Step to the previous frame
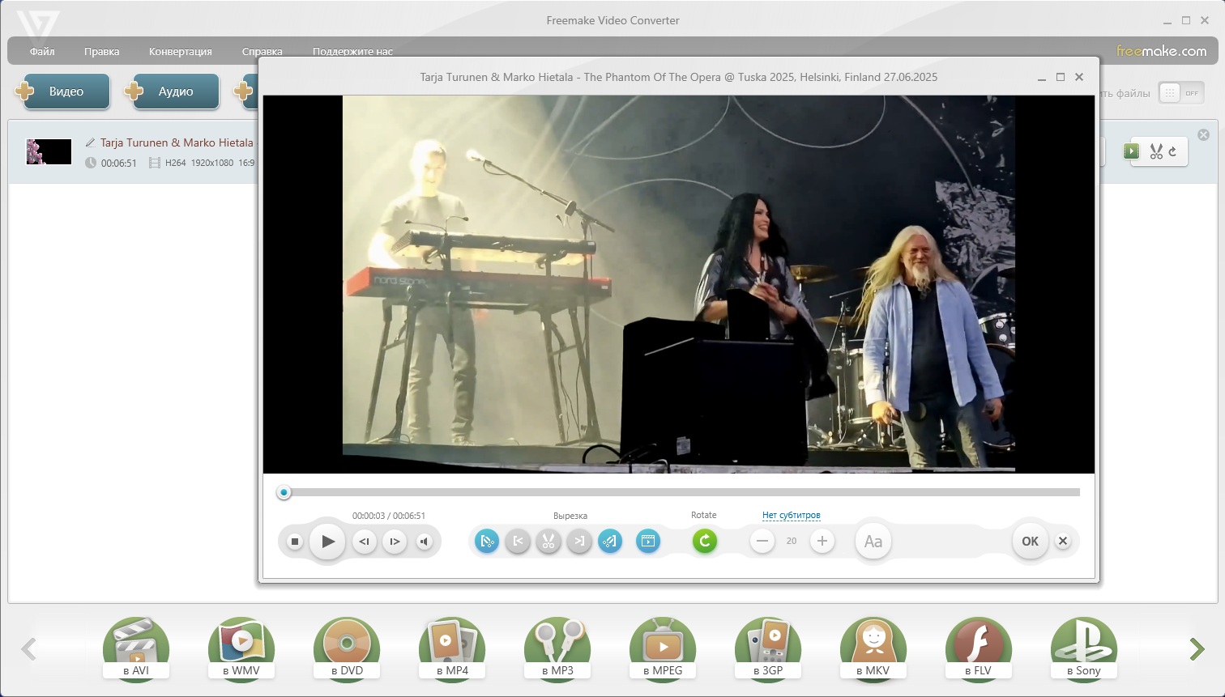 pos(365,542)
